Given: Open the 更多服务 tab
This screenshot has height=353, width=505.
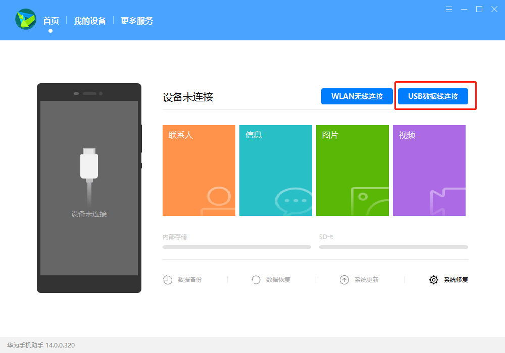Looking at the screenshot, I should coord(136,21).
